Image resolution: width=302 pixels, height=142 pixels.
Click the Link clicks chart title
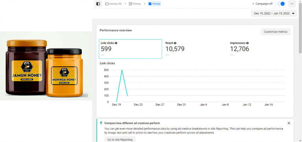coord(107,63)
